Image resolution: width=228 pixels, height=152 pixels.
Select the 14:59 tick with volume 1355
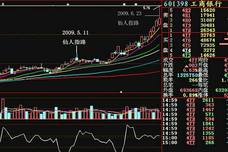coord(195,133)
